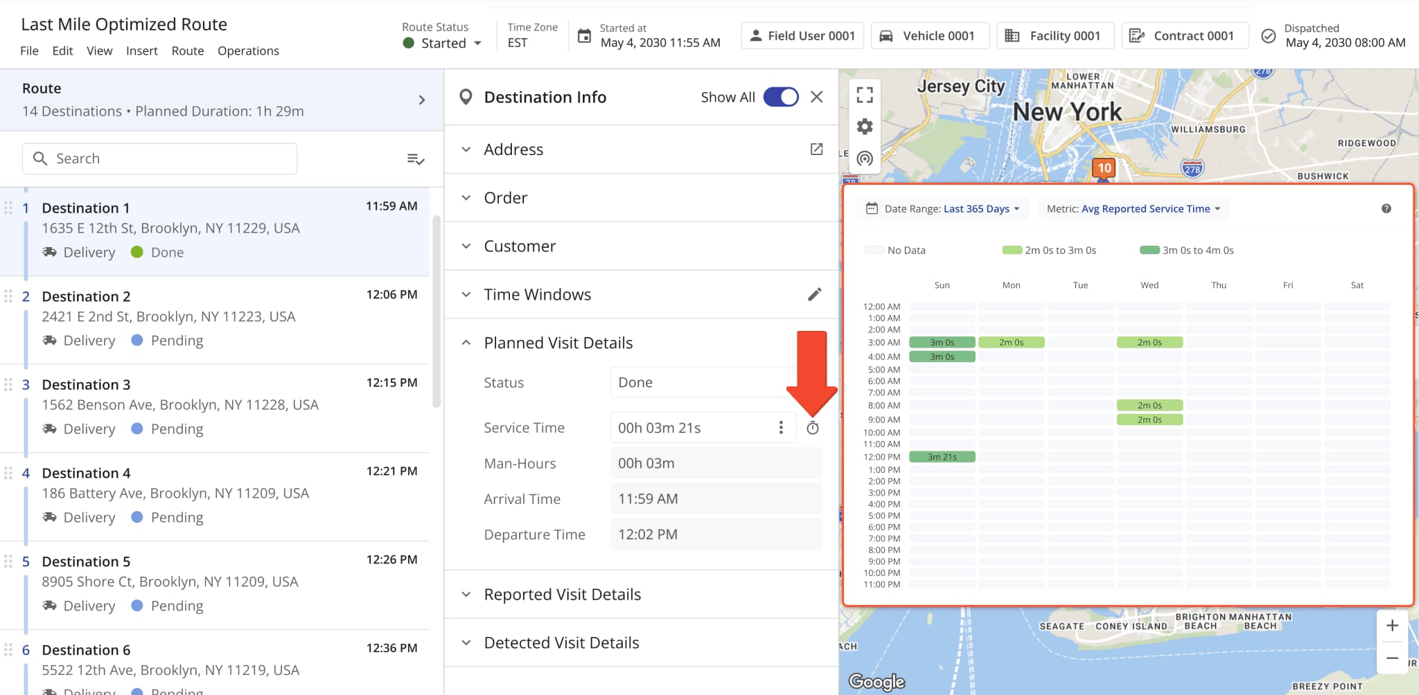Collapse the Planned Visit Details section
Image resolution: width=1419 pixels, height=695 pixels.
click(558, 343)
